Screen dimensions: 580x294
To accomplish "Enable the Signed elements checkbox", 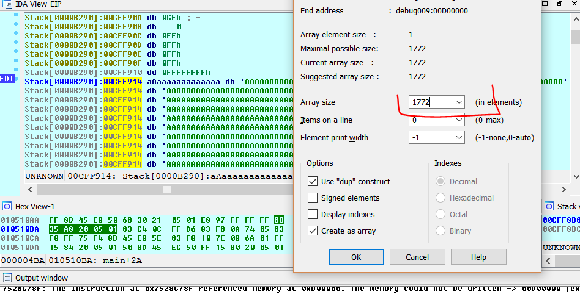I will click(x=313, y=198).
